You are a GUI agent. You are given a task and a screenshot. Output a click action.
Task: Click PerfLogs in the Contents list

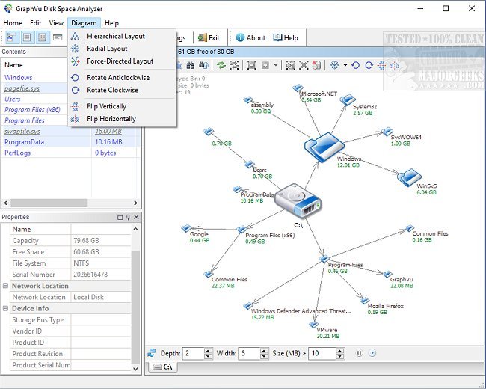coord(17,153)
